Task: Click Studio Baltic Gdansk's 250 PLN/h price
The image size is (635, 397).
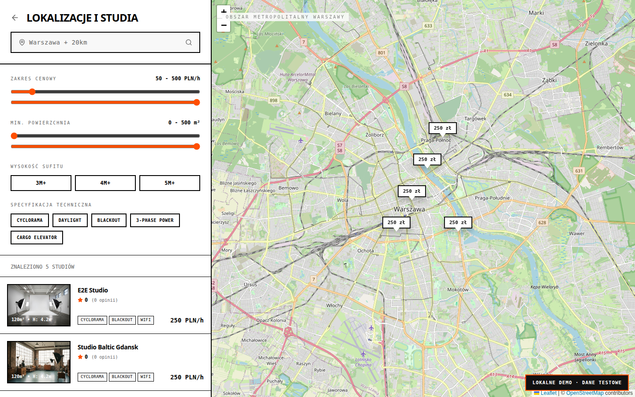Action: [187, 377]
